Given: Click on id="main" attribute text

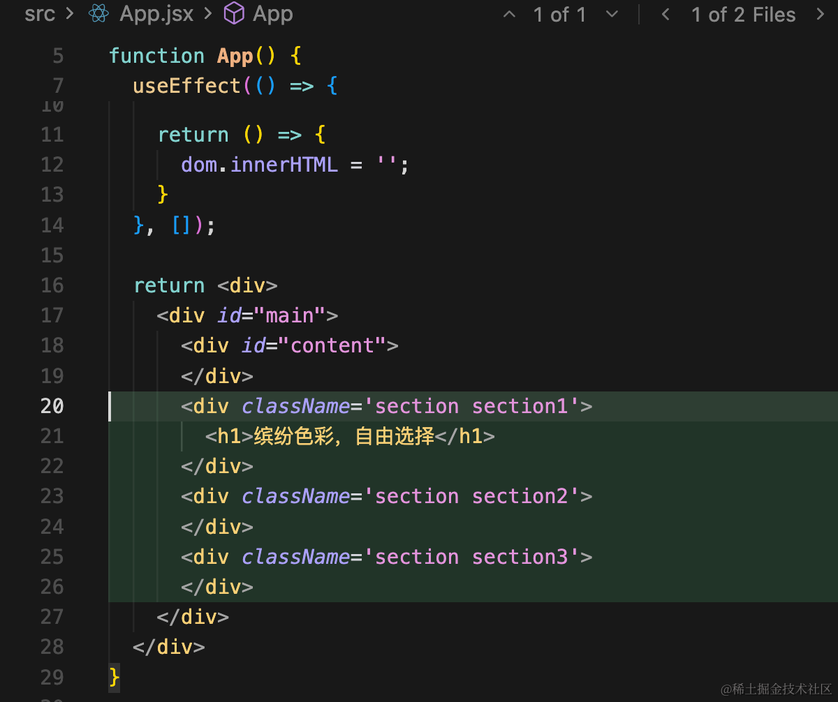Looking at the screenshot, I should (272, 315).
